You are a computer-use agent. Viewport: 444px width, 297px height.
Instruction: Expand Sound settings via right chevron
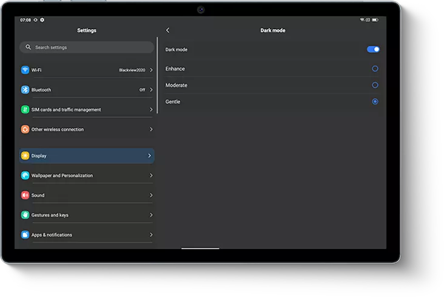coord(150,196)
